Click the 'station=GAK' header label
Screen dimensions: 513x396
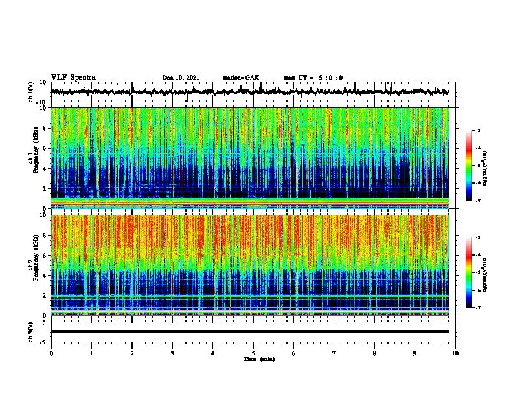click(x=241, y=78)
